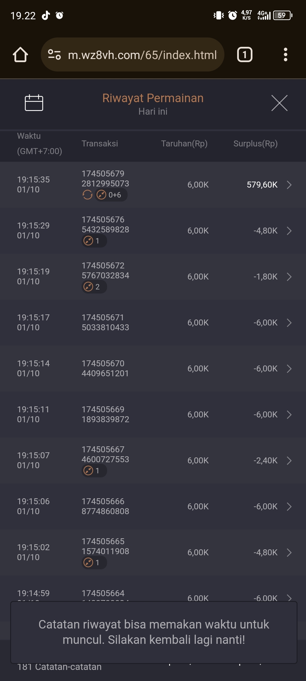This screenshot has height=681, width=306.
Task: Tap the address bar URL m.wz8vh.com
Action: pyautogui.click(x=142, y=55)
